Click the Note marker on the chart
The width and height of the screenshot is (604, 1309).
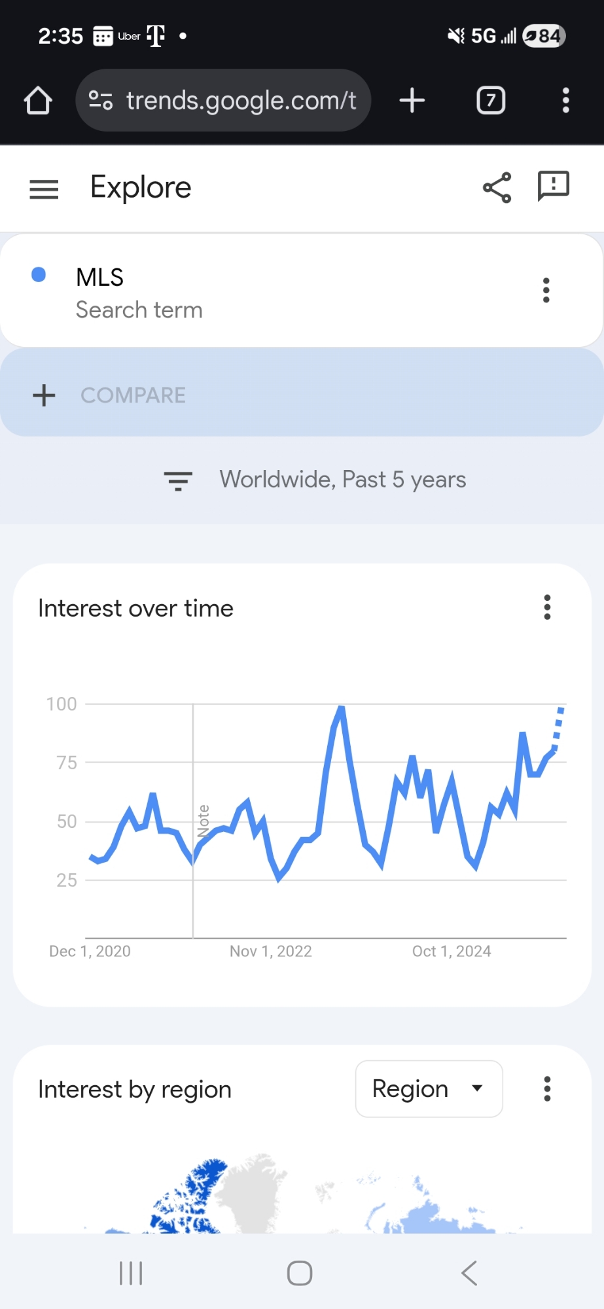pyautogui.click(x=204, y=821)
